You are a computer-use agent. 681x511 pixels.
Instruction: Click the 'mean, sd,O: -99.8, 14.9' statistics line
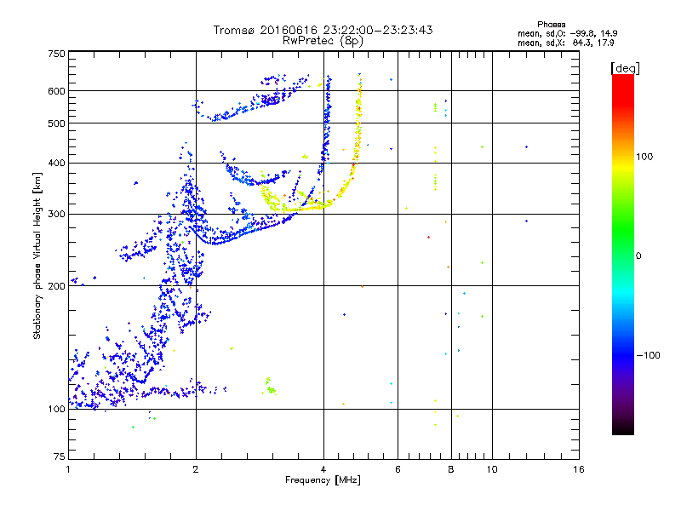tap(567, 33)
